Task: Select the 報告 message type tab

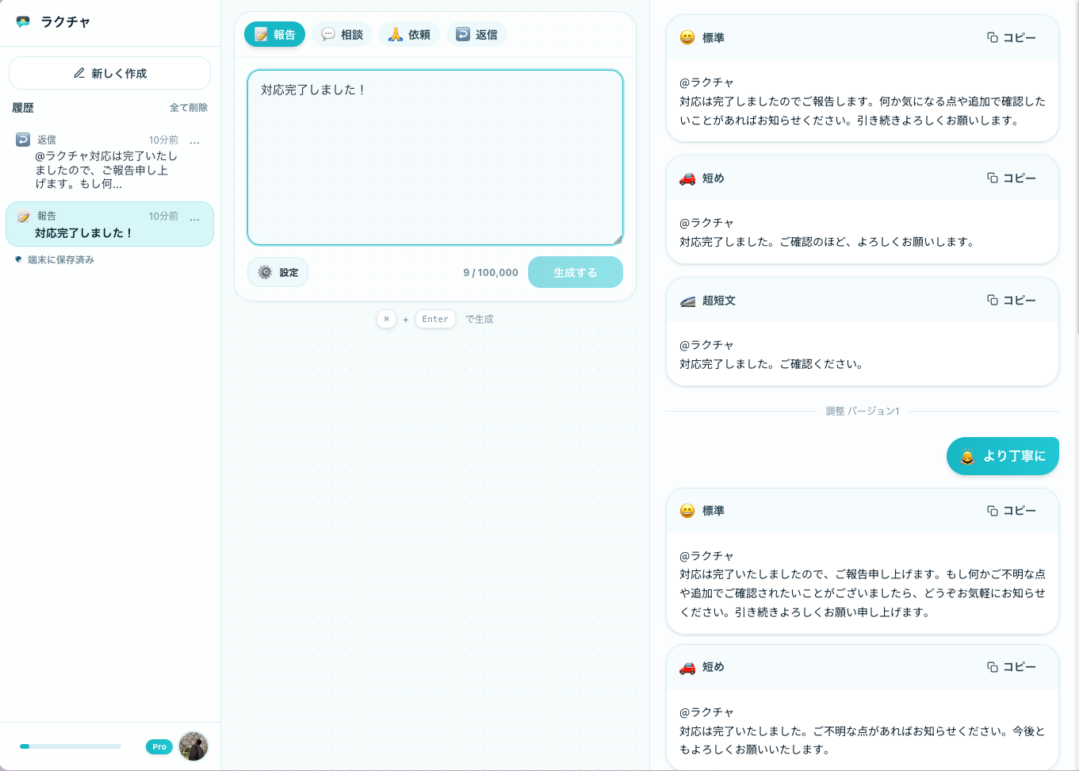Action: [x=274, y=34]
